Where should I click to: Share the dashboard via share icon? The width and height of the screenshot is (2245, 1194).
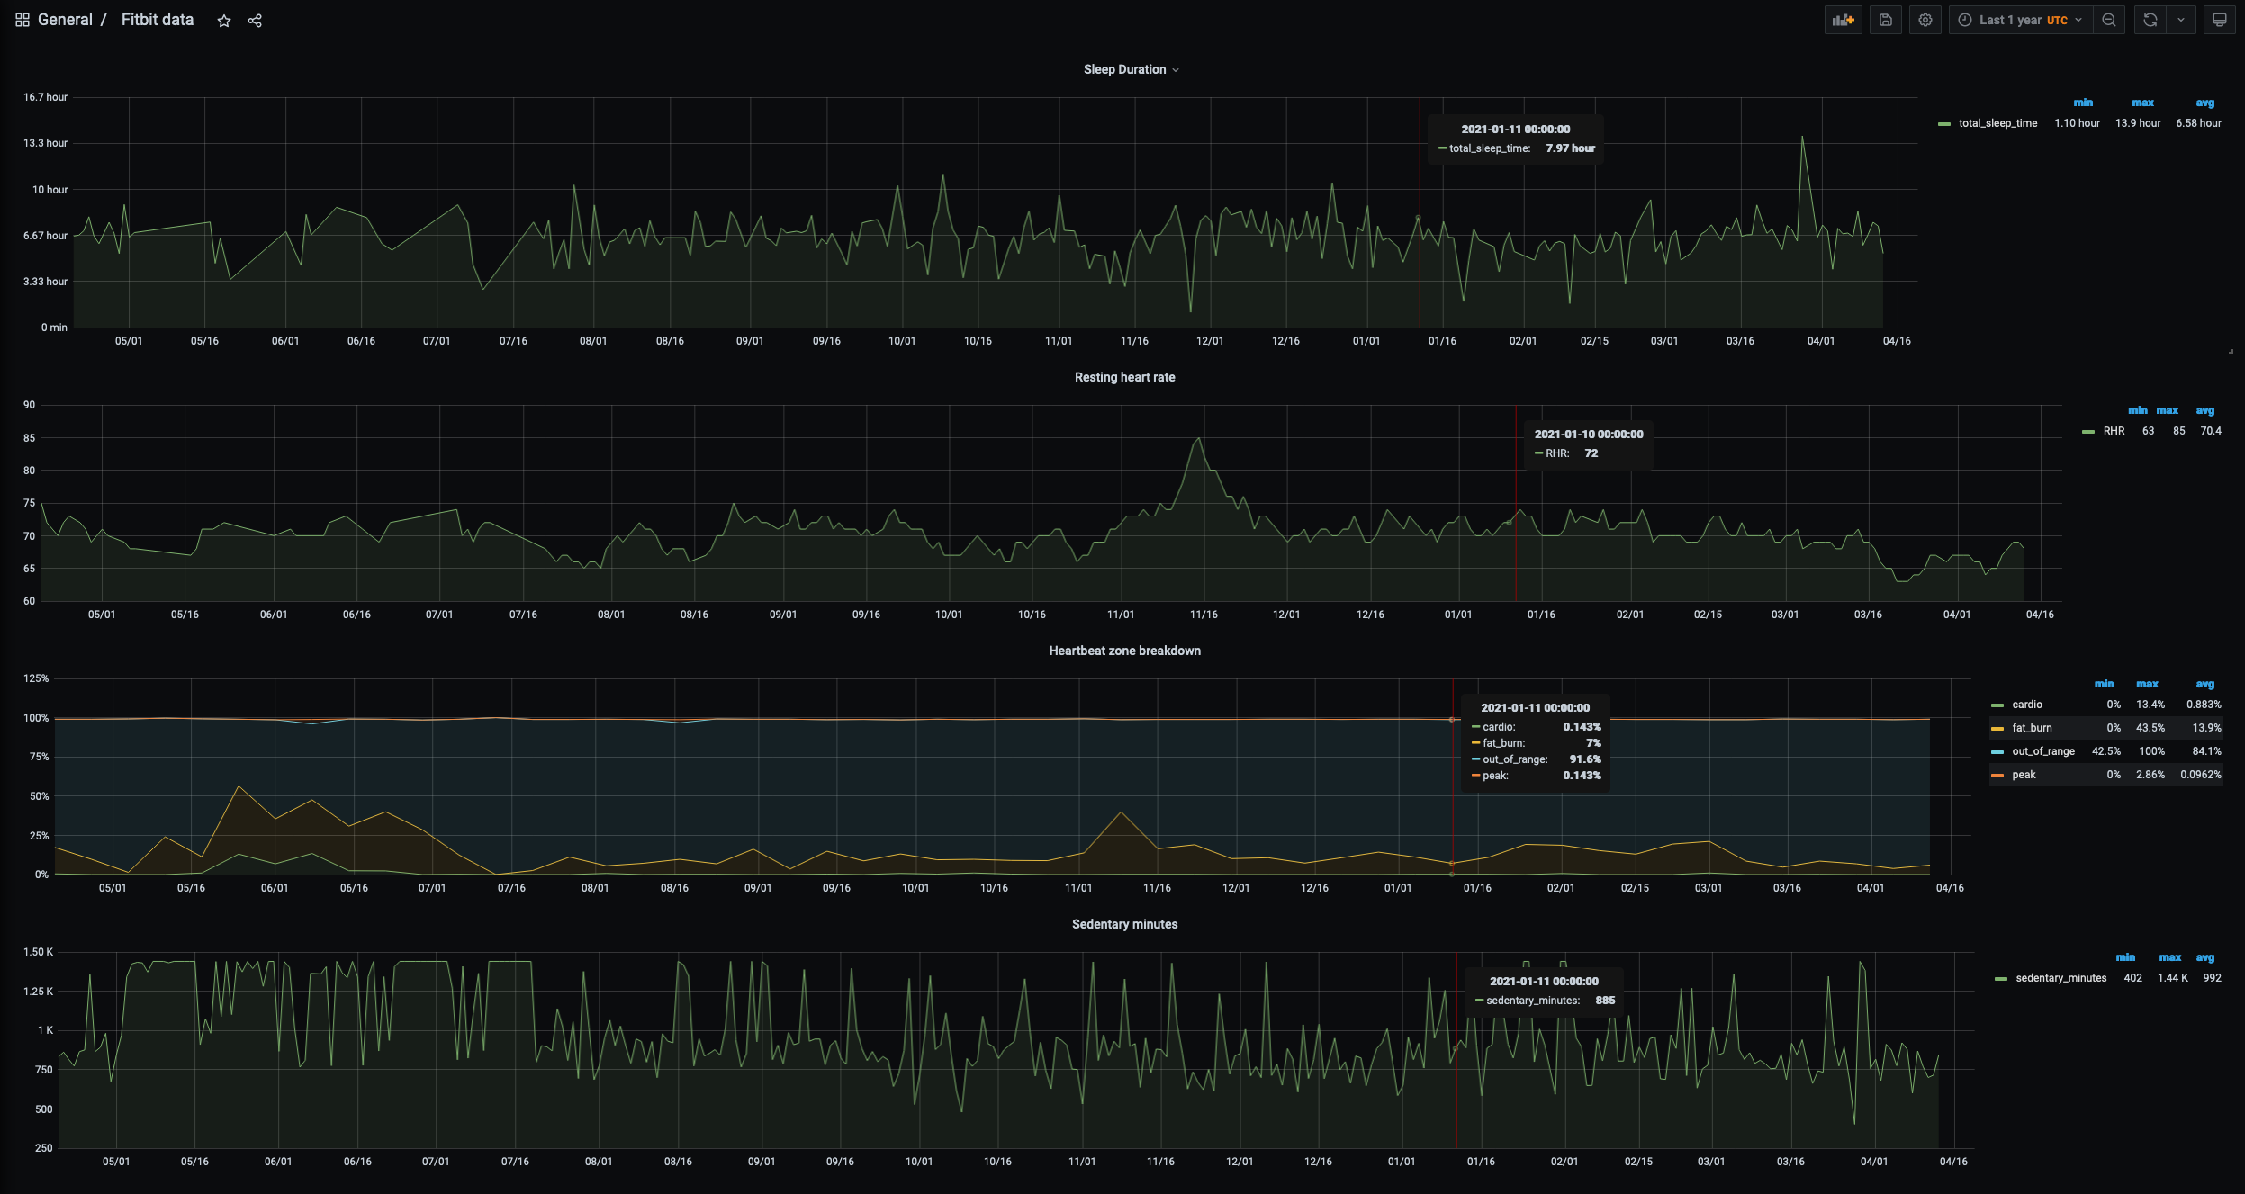pyautogui.click(x=255, y=21)
